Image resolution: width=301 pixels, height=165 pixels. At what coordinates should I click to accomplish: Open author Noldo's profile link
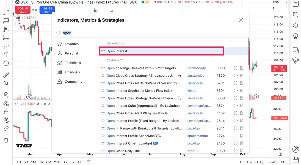192,91
